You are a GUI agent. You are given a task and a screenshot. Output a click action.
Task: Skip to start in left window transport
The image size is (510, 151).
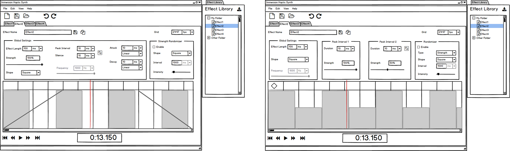coord(5,138)
